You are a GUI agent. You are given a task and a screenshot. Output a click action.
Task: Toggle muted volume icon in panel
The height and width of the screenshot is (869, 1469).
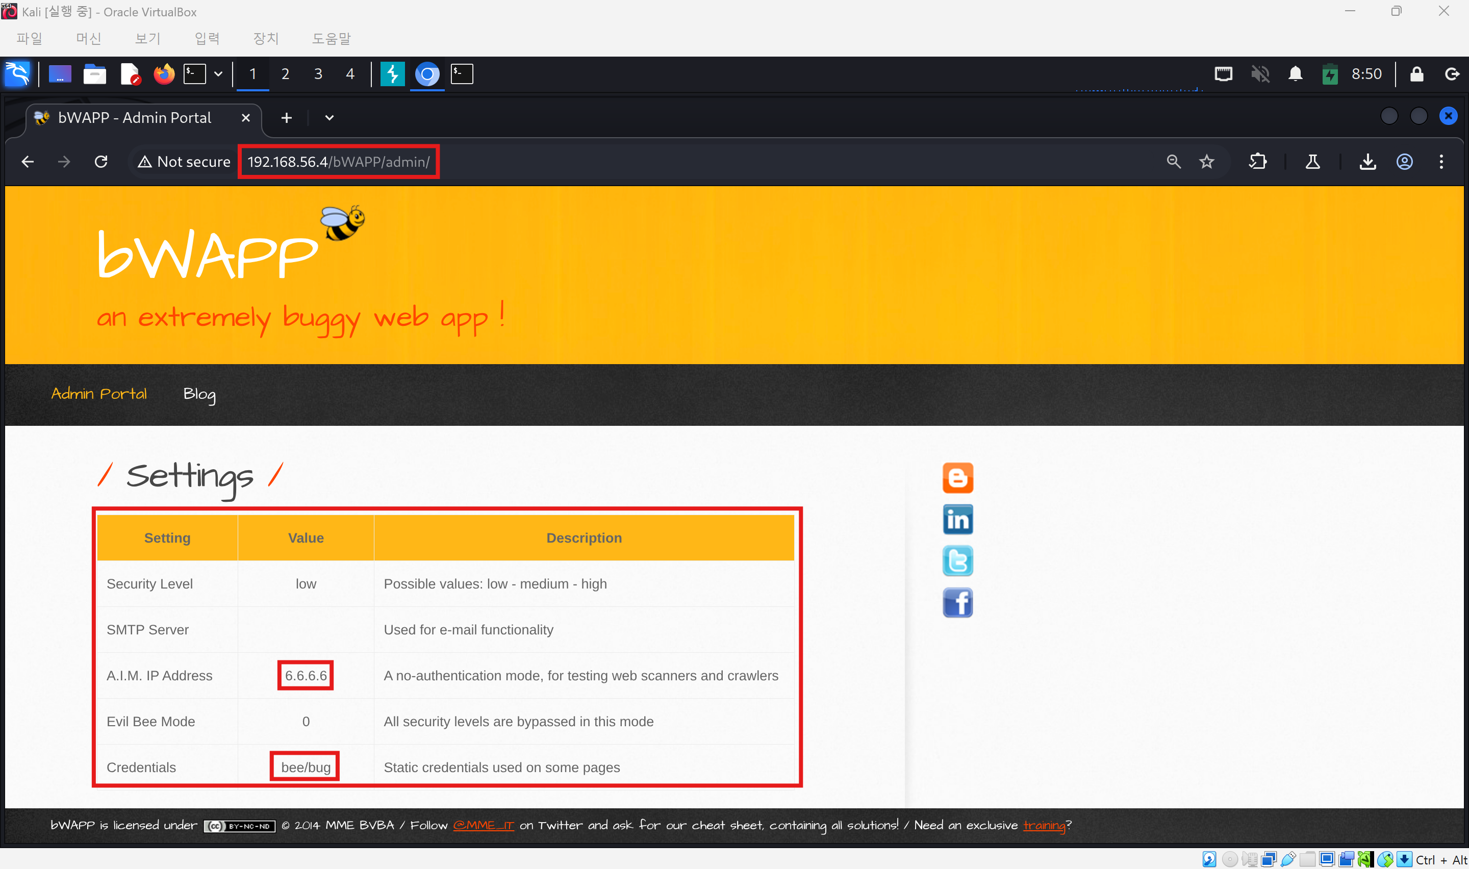(x=1259, y=74)
